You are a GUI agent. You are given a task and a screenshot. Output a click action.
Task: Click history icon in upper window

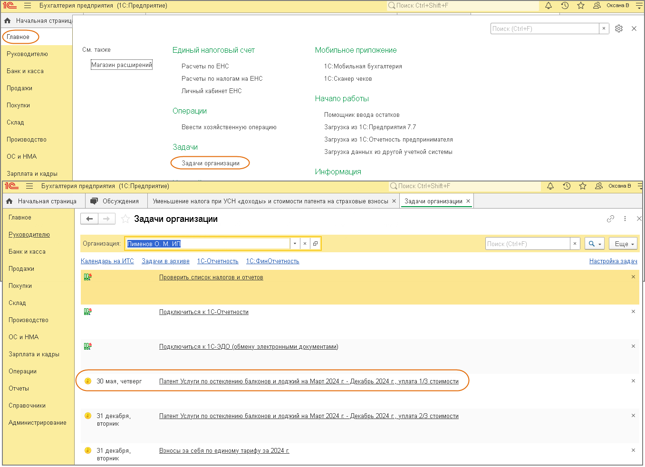pyautogui.click(x=565, y=6)
